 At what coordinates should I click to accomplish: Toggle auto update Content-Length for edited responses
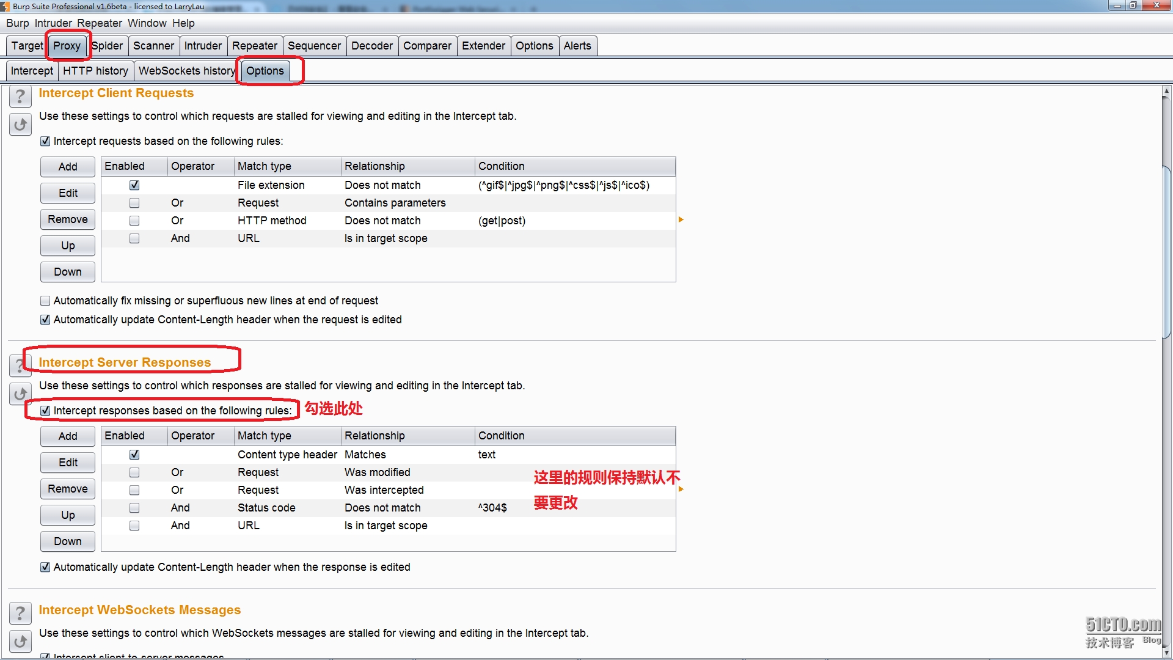coord(45,567)
